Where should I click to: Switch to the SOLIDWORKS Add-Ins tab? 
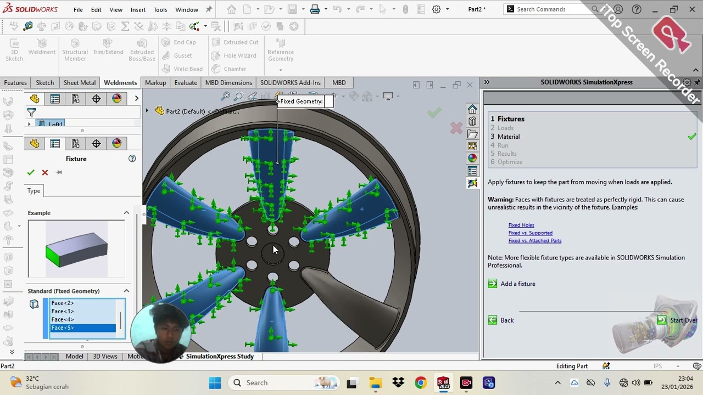291,82
